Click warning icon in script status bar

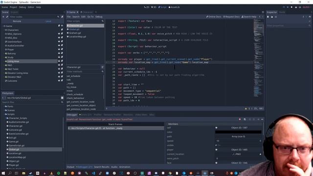coord(246,109)
